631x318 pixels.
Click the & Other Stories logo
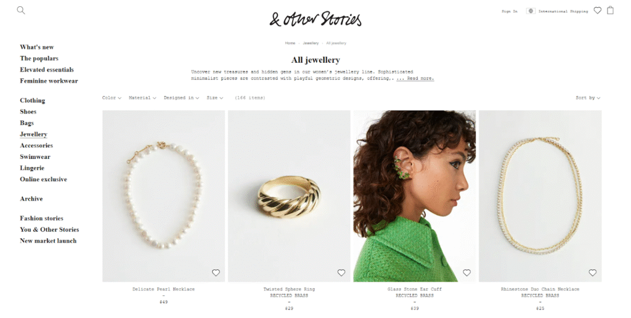coord(315,19)
